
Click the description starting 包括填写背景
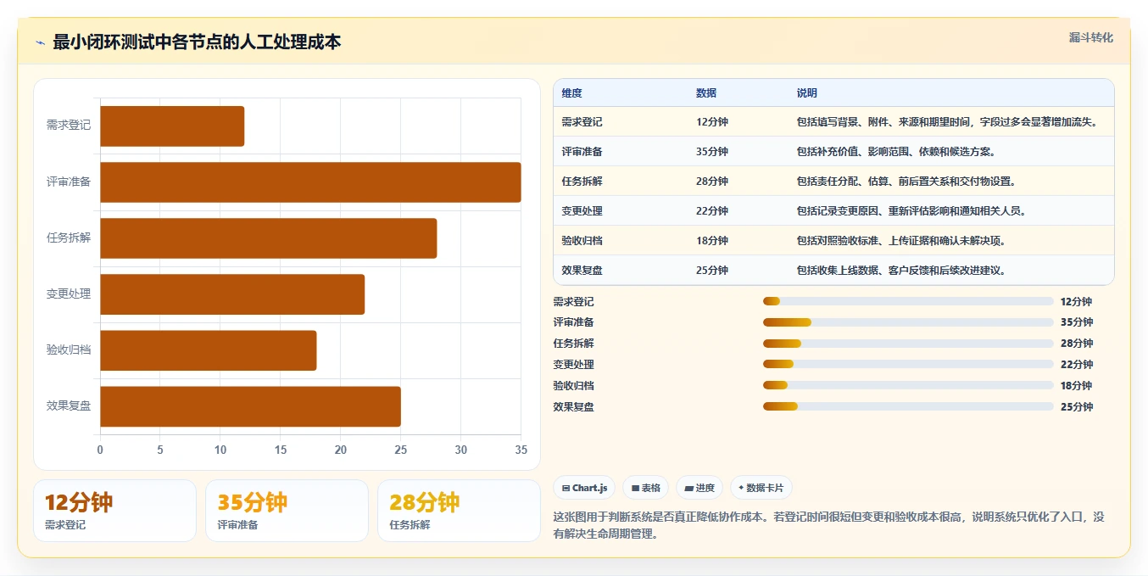tap(948, 122)
